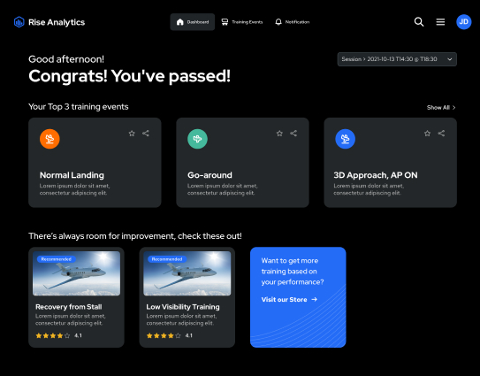Click Recommended badge on Recovery from Stall
Viewport: 480px width, 376px height.
[x=57, y=259]
